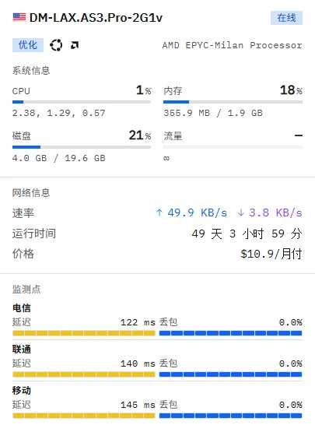
Task: Click the download speed arrow icon
Action: click(241, 212)
